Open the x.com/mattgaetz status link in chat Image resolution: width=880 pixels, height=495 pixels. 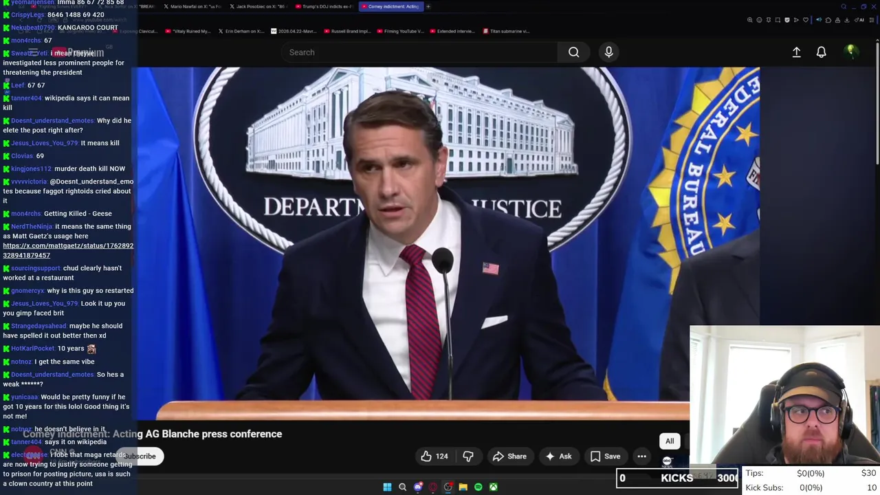(x=68, y=250)
